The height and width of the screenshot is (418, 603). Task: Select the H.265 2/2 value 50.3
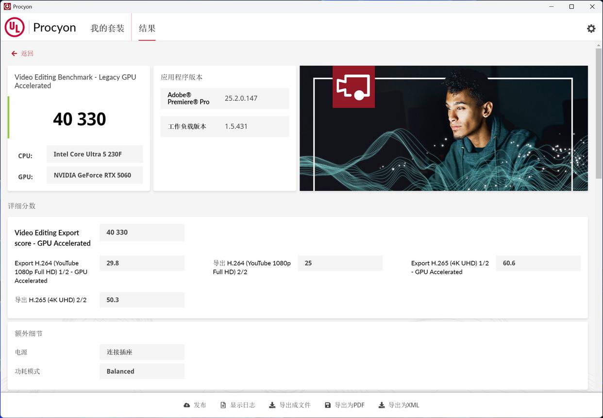click(x=142, y=300)
